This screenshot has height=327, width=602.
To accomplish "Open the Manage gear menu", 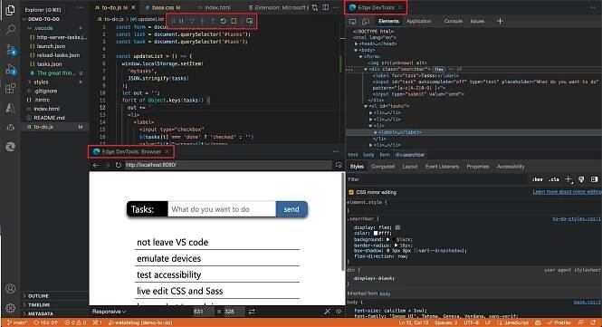I will coord(10,308).
